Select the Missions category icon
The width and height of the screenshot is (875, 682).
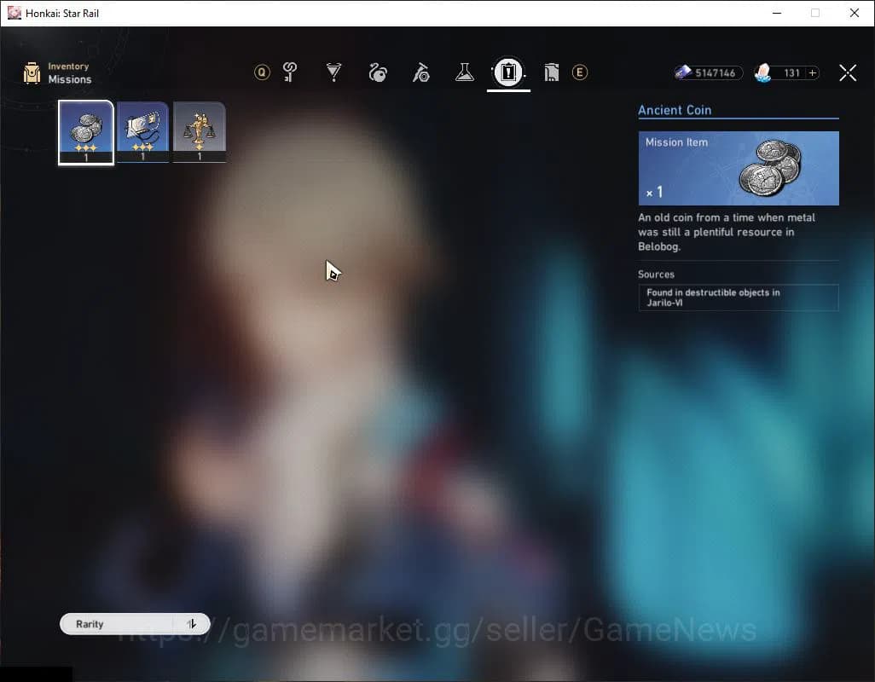tap(508, 72)
